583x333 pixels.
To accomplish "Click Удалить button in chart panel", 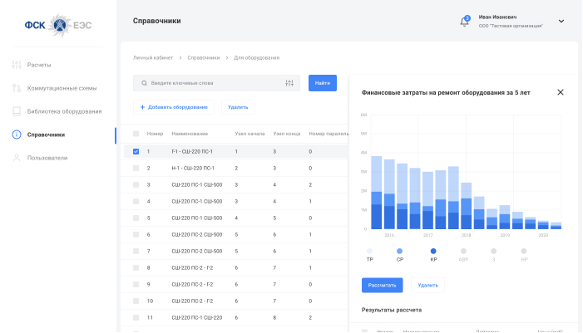I will 428,285.
